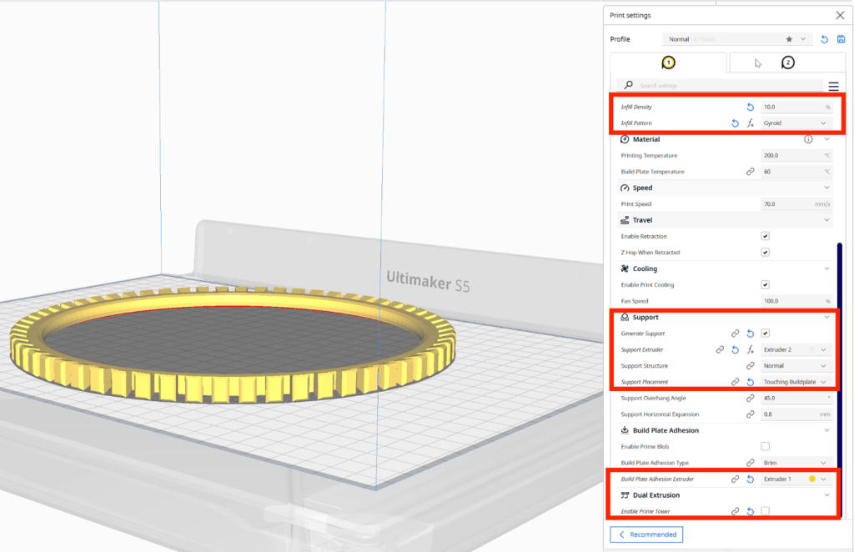Click the settings list vertical scrollbar
The width and height of the screenshot is (854, 552).
tap(839, 379)
